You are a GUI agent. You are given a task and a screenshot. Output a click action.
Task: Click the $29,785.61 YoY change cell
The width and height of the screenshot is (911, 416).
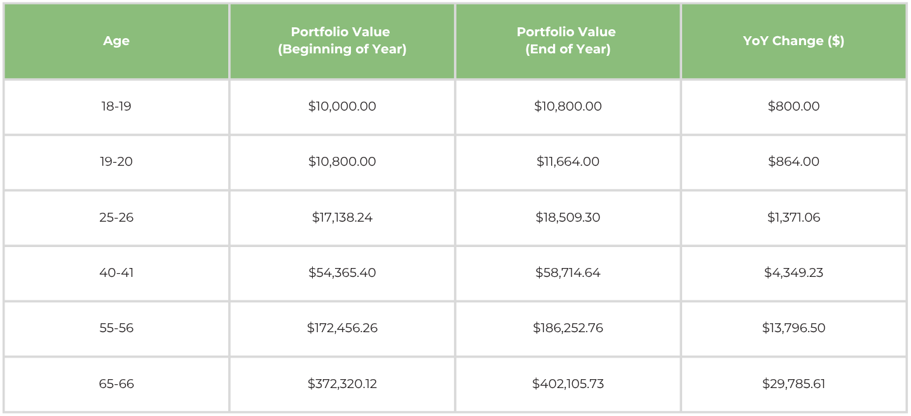click(x=793, y=384)
